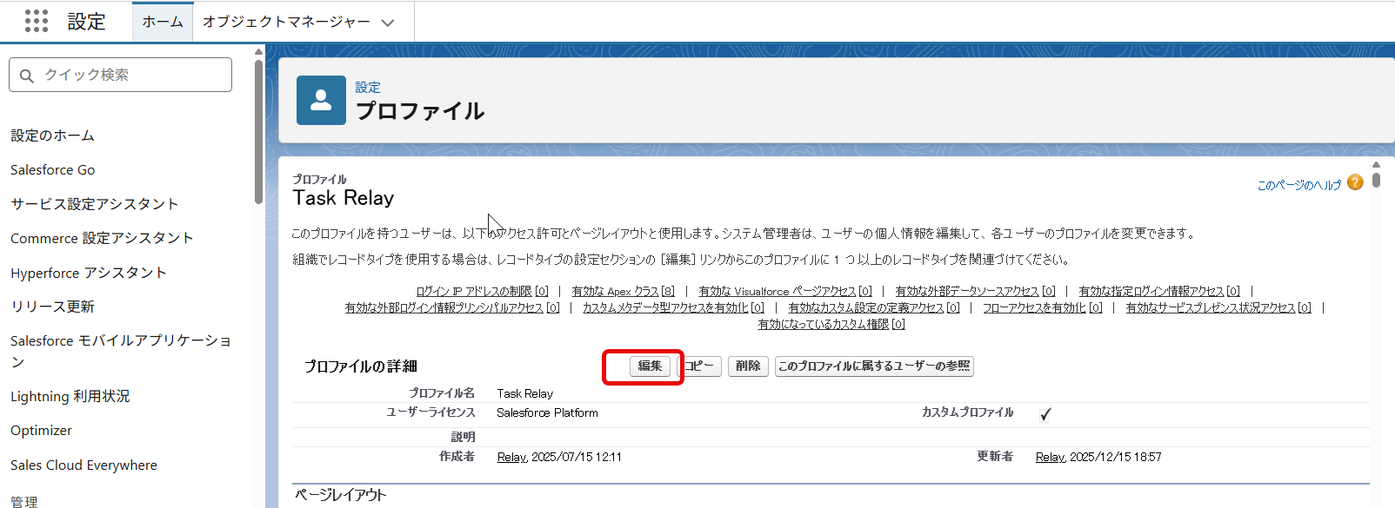Click このプロファイルに属するユーザーの参照 button

(x=874, y=366)
